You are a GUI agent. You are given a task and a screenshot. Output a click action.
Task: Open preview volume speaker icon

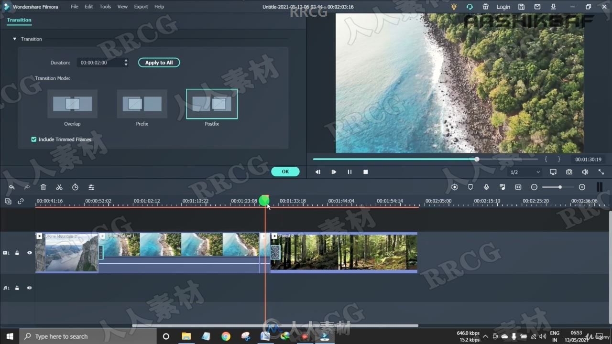tap(585, 172)
